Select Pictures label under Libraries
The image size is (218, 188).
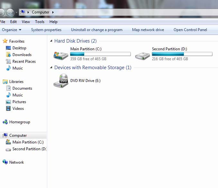tap(19, 102)
